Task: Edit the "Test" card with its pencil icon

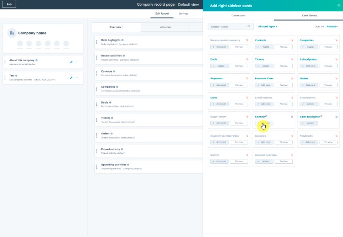Action: [x=71, y=78]
